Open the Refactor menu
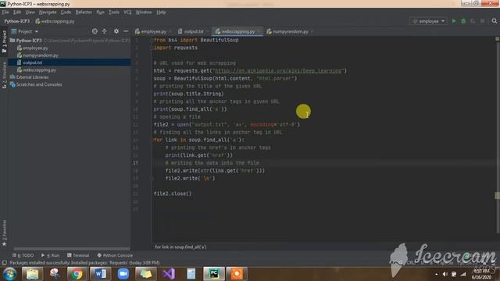500x281 pixels. [x=84, y=12]
